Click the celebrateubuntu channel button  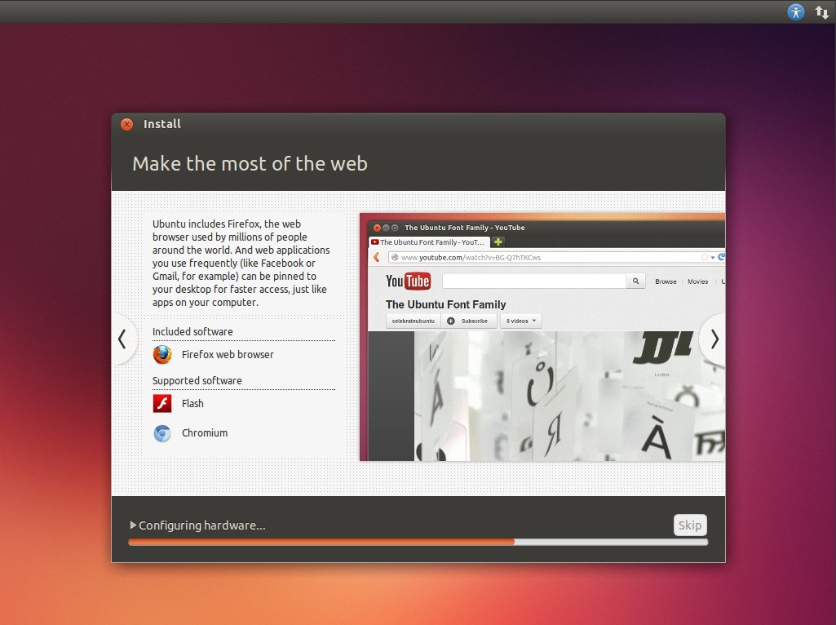coord(414,321)
